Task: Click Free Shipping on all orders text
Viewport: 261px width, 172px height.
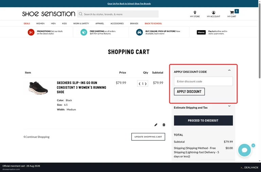Action: coord(103,32)
